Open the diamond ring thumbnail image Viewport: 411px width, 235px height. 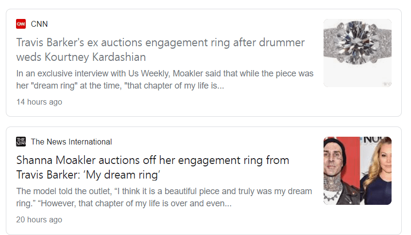click(357, 53)
